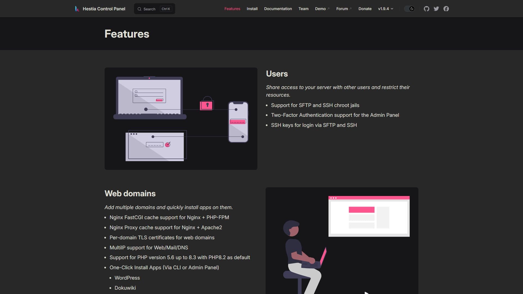Screen dimensions: 523x294
Task: Open the Features nav item
Action: [232, 9]
